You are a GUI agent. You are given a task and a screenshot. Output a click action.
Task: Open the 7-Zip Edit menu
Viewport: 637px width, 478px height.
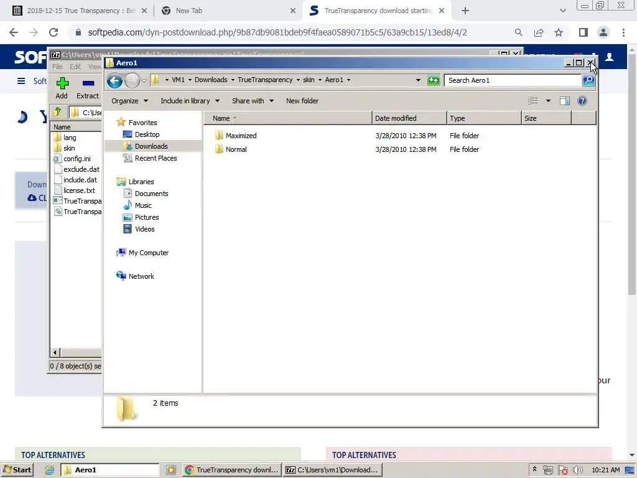(x=75, y=67)
